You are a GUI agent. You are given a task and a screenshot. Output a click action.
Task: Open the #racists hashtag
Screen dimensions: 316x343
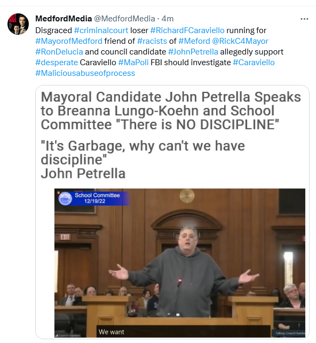152,41
